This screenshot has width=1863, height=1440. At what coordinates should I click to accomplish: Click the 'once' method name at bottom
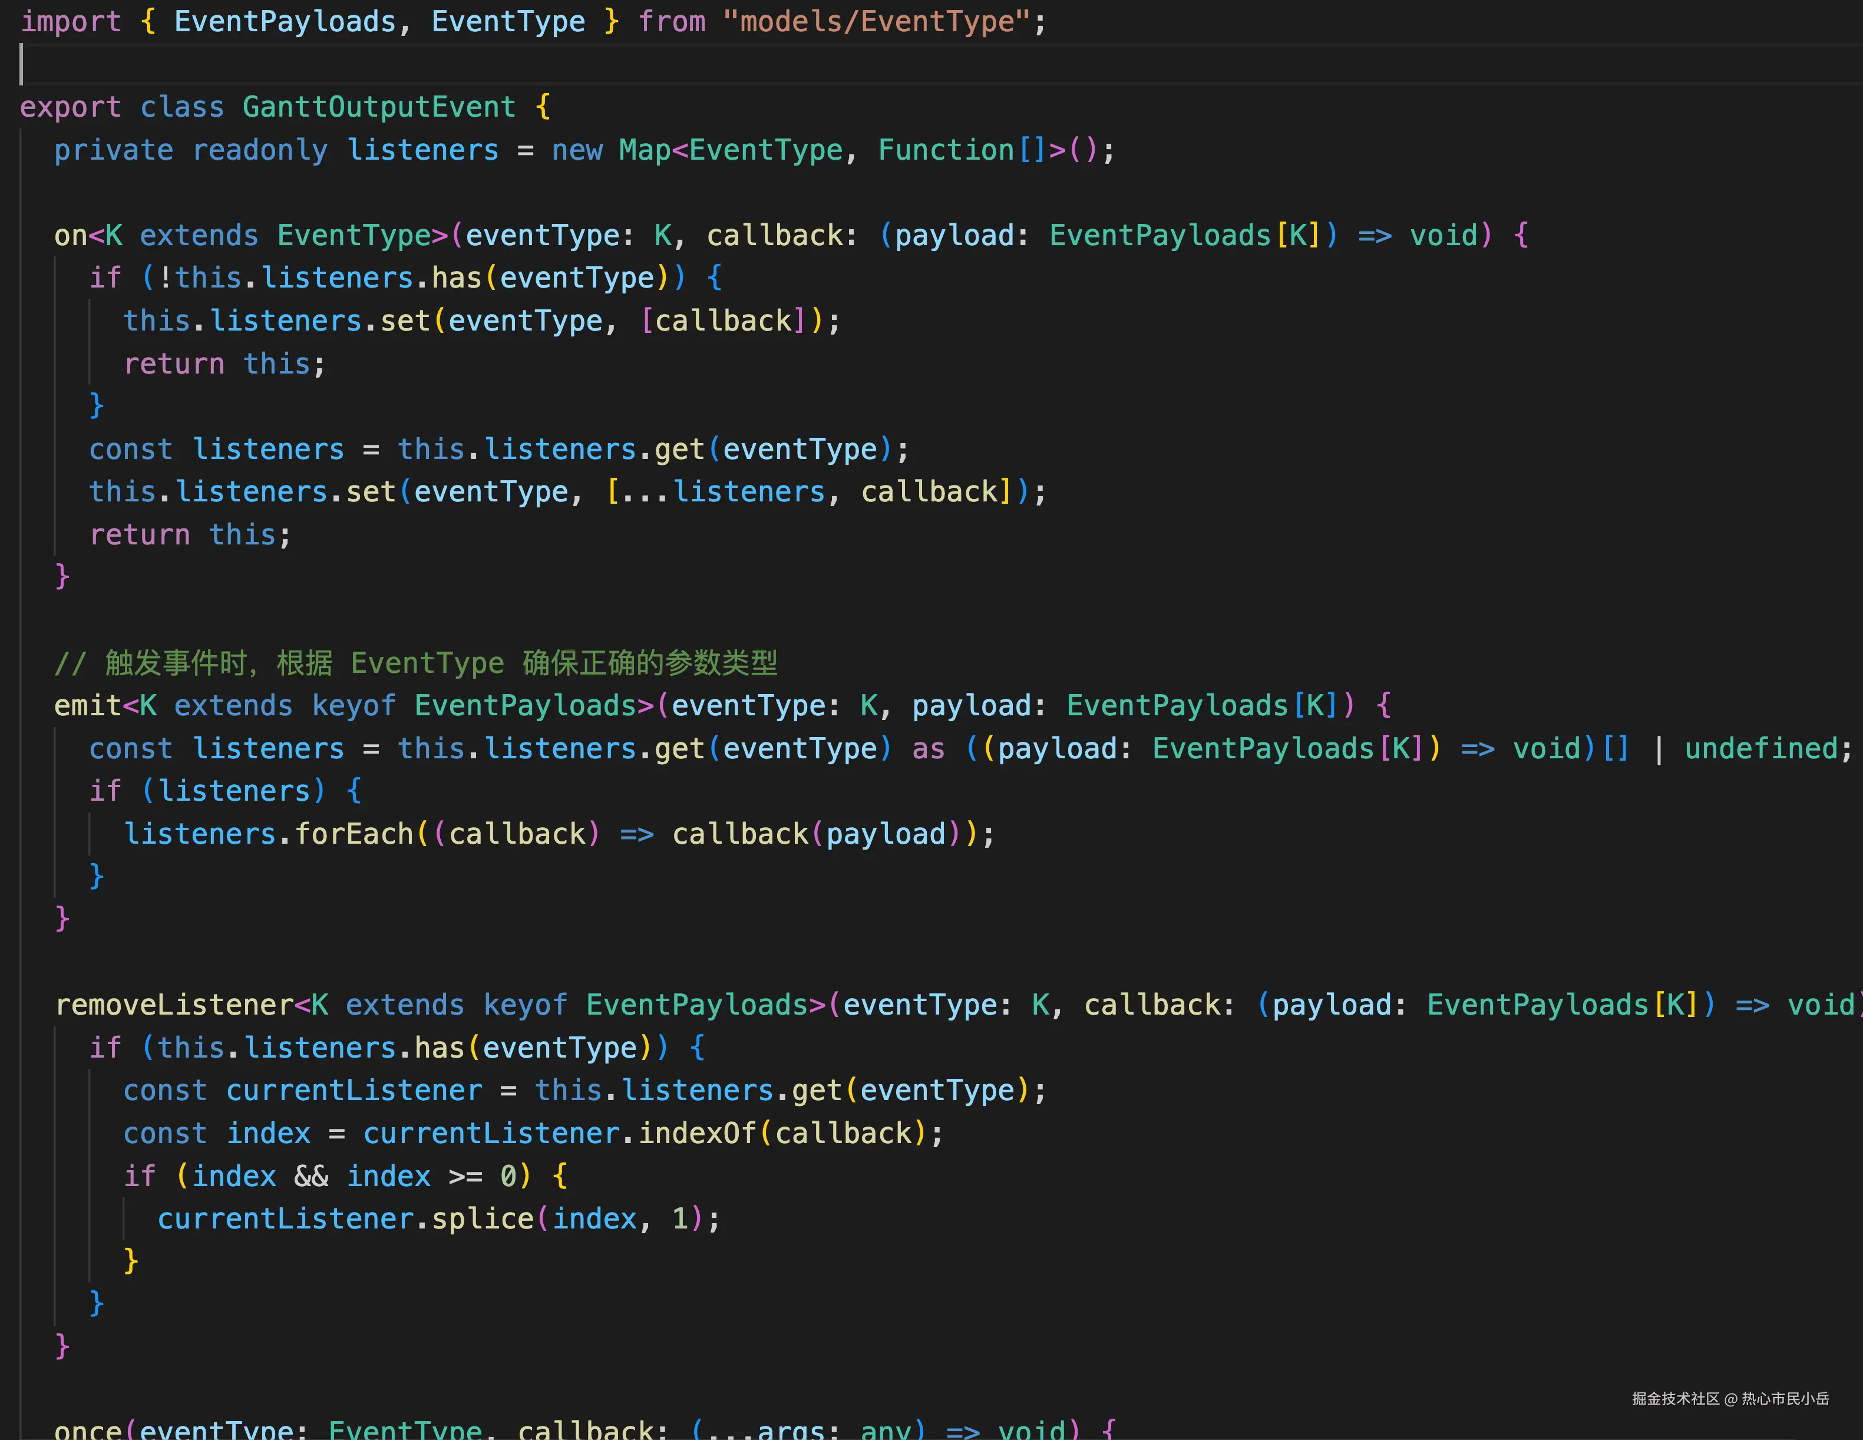pyautogui.click(x=87, y=1428)
